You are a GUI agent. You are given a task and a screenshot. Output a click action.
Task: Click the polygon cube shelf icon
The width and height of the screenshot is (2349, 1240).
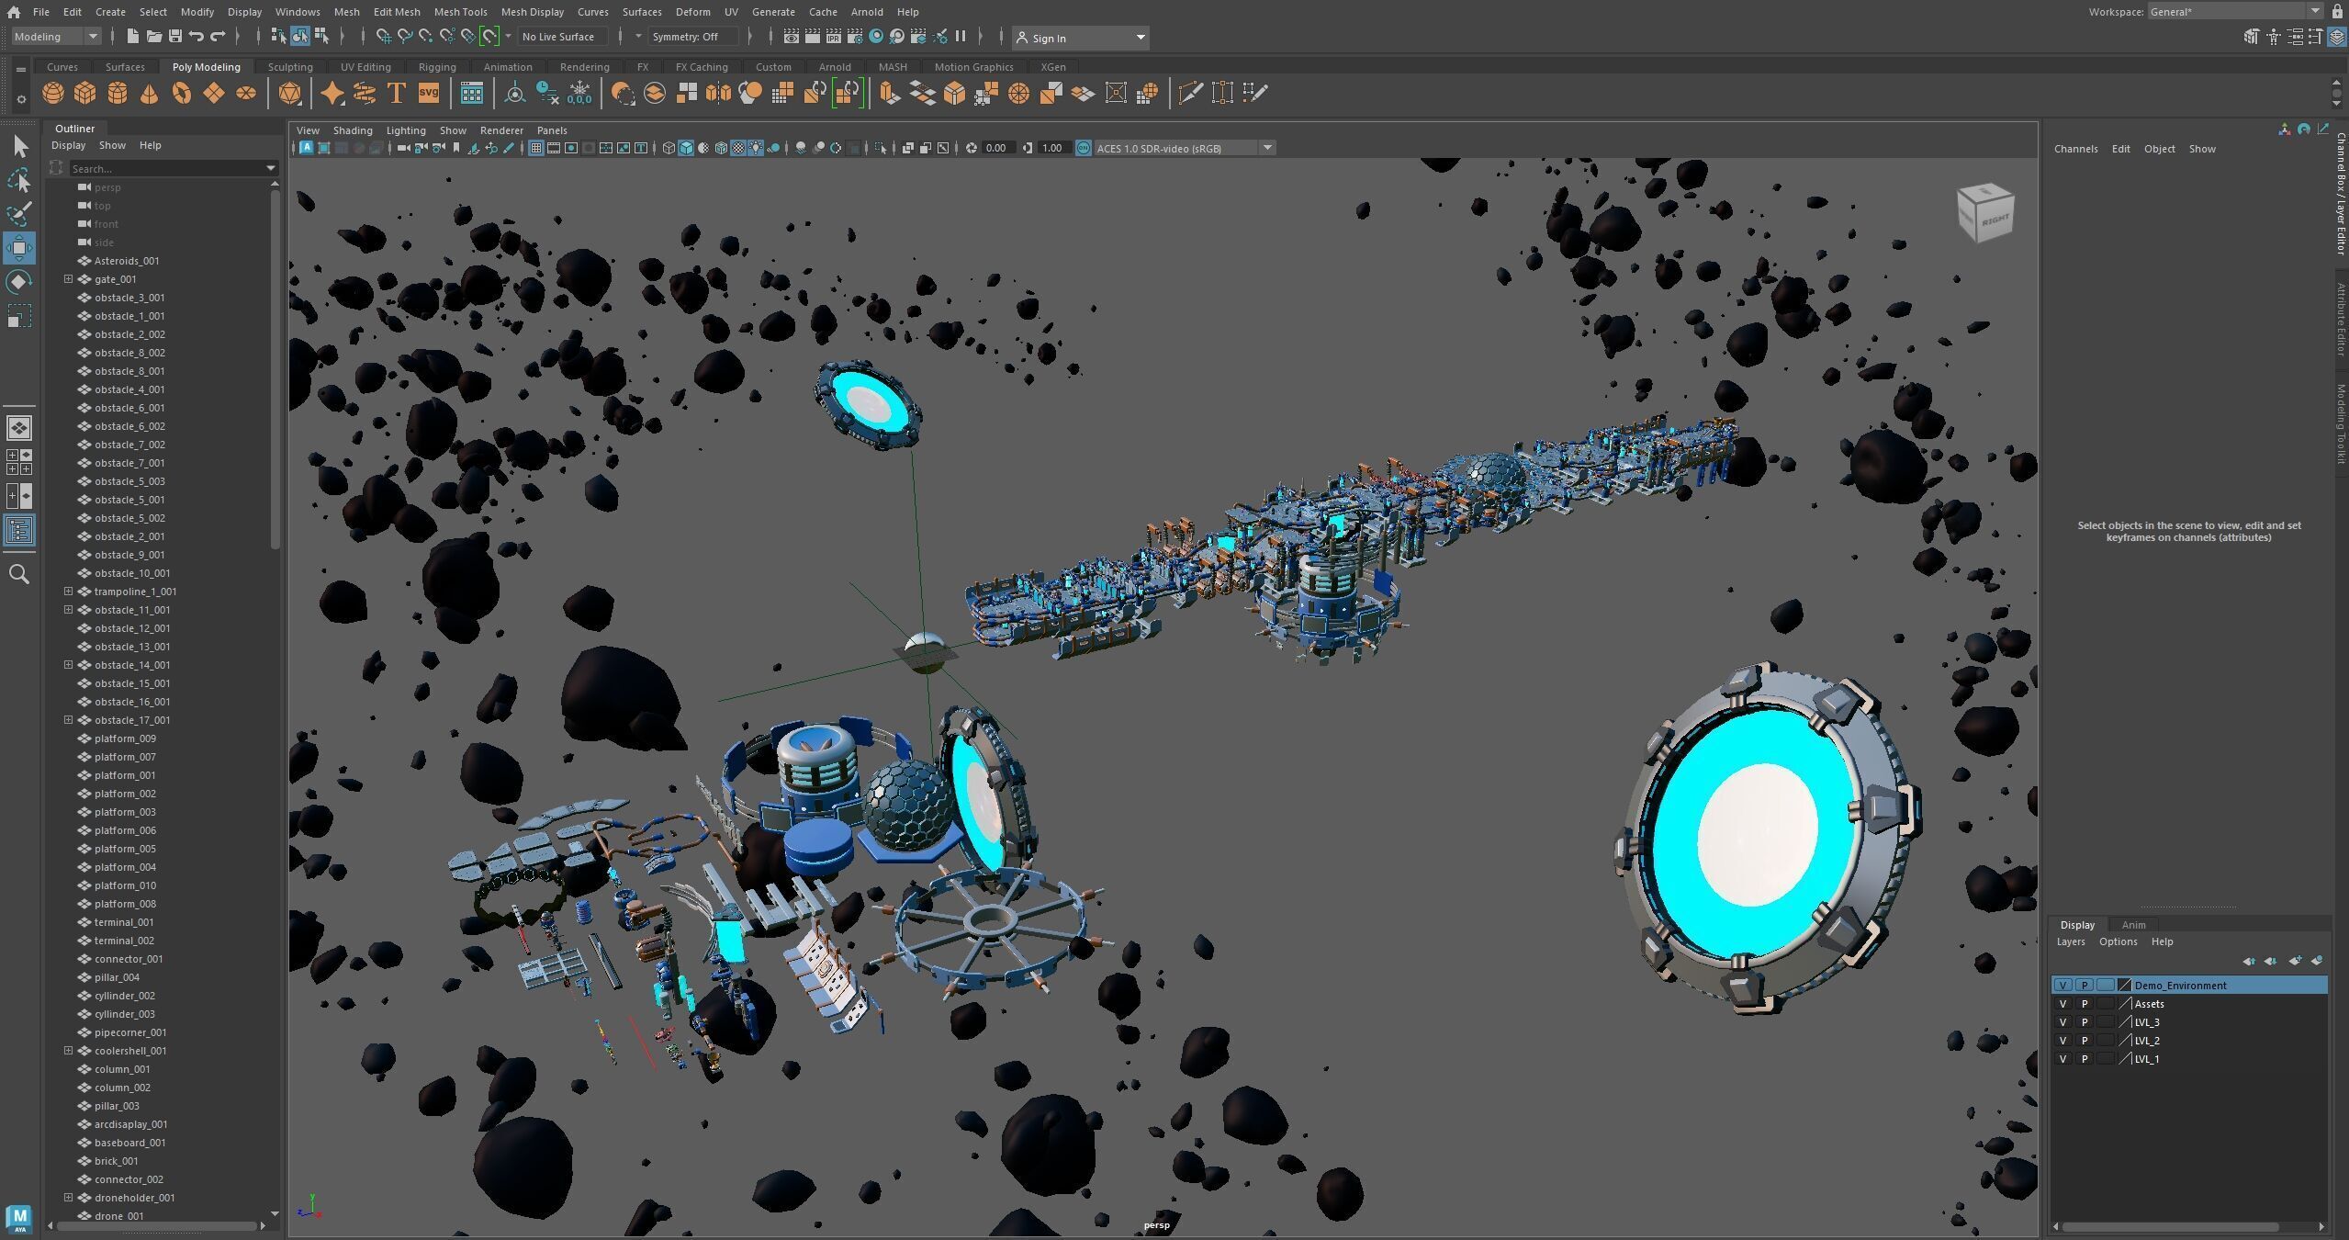[x=85, y=93]
